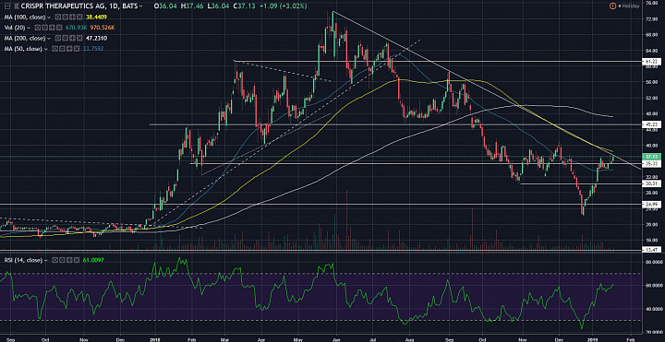This screenshot has height=342, width=665.
Task: Remove the MA (200, close) indicator
Action: tap(79, 38)
